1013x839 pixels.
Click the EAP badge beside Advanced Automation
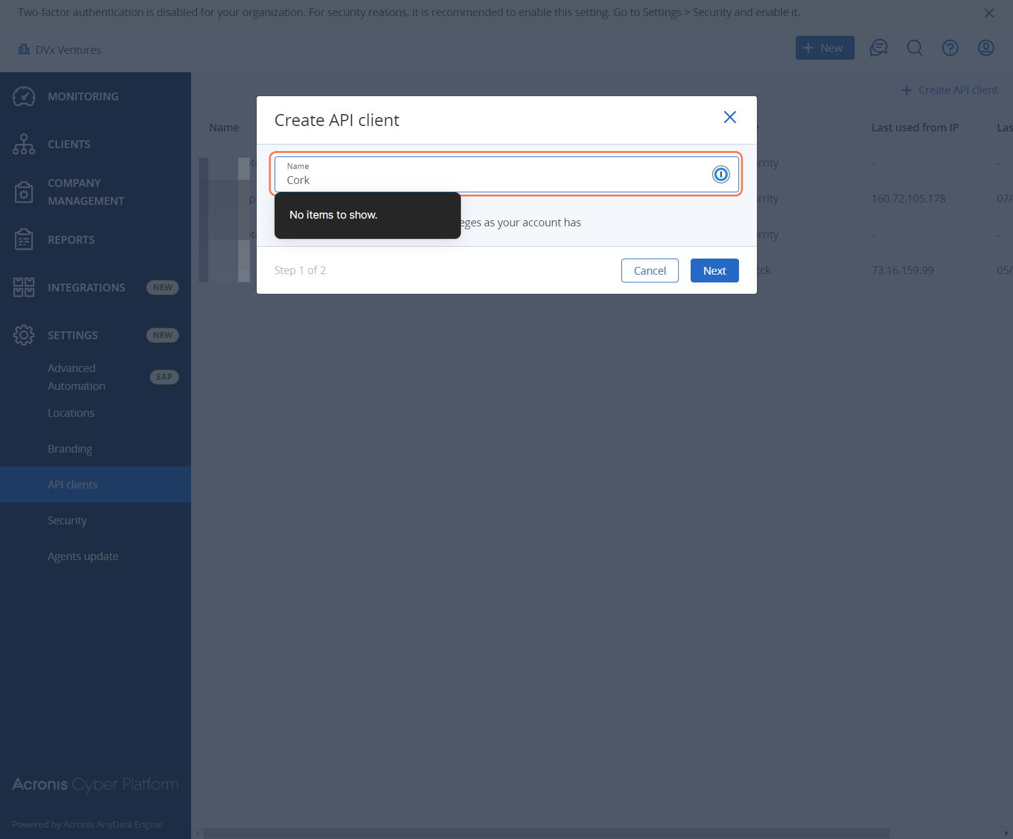coord(164,377)
